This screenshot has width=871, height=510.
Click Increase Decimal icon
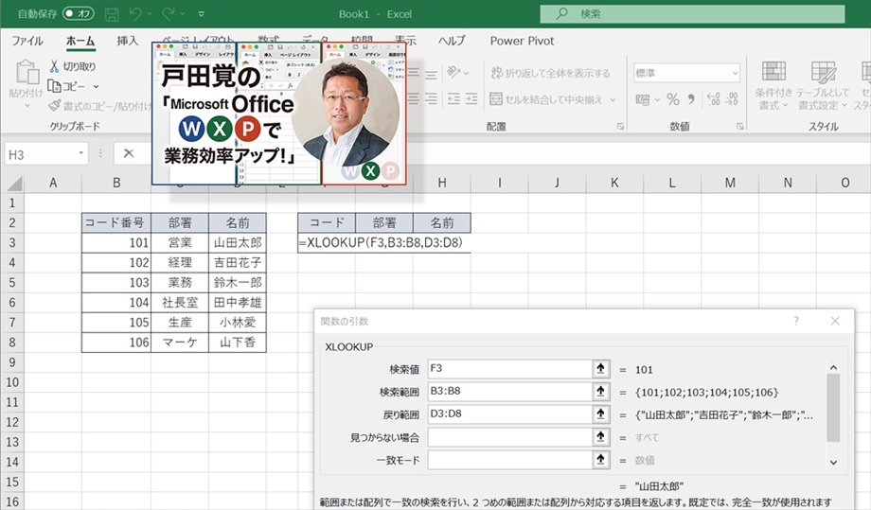coord(713,99)
